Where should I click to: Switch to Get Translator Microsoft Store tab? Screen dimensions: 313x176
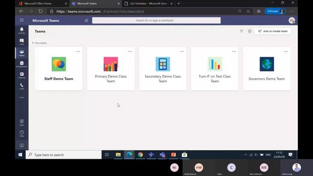pos(148,3)
